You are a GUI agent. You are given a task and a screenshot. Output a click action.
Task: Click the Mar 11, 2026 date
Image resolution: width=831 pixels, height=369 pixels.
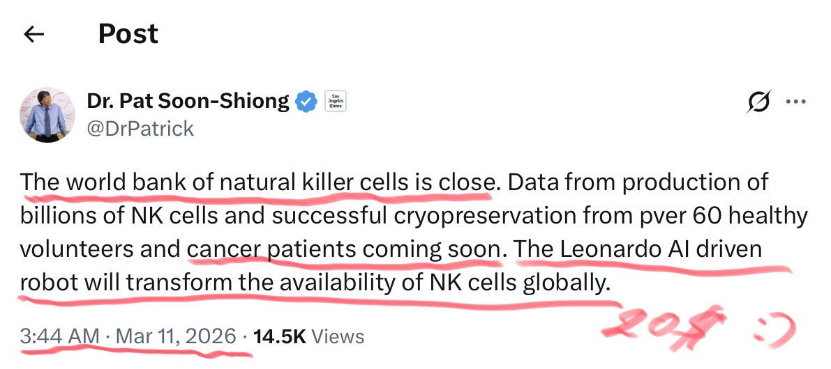176,336
